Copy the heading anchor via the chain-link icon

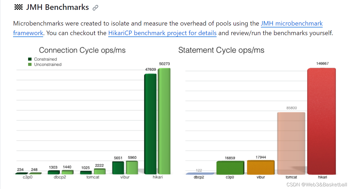pyautogui.click(x=95, y=8)
